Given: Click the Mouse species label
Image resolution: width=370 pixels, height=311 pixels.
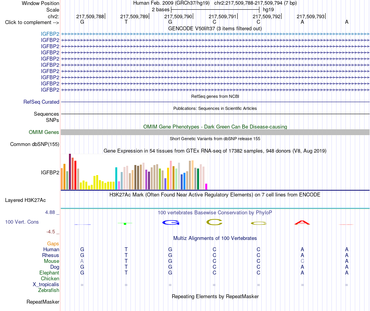Looking at the screenshot, I should point(51,261).
